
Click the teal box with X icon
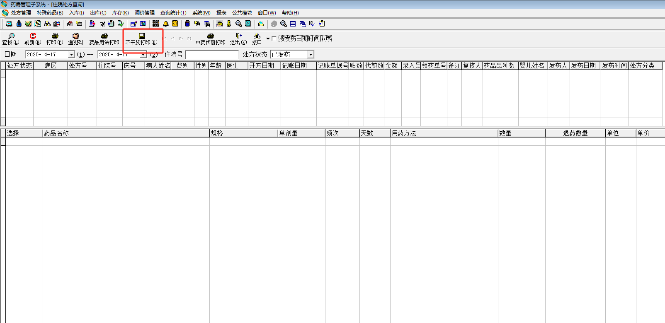coord(248,24)
